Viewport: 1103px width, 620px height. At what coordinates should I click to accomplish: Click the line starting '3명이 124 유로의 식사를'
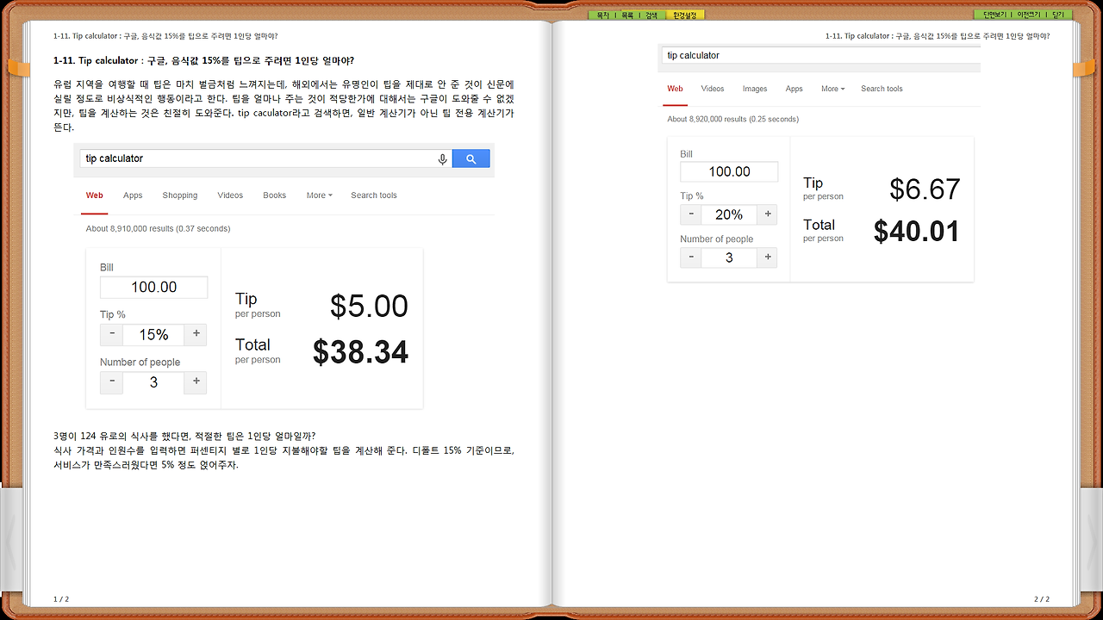pos(184,436)
